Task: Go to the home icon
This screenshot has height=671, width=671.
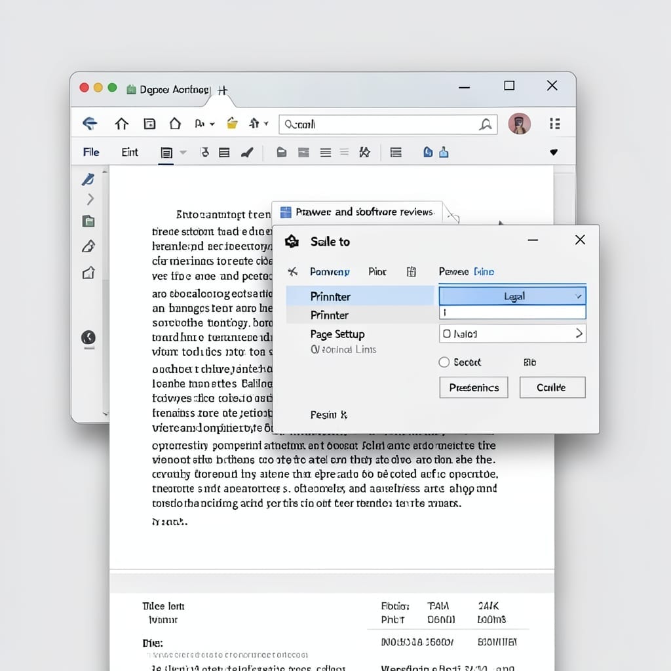Action: click(x=175, y=124)
